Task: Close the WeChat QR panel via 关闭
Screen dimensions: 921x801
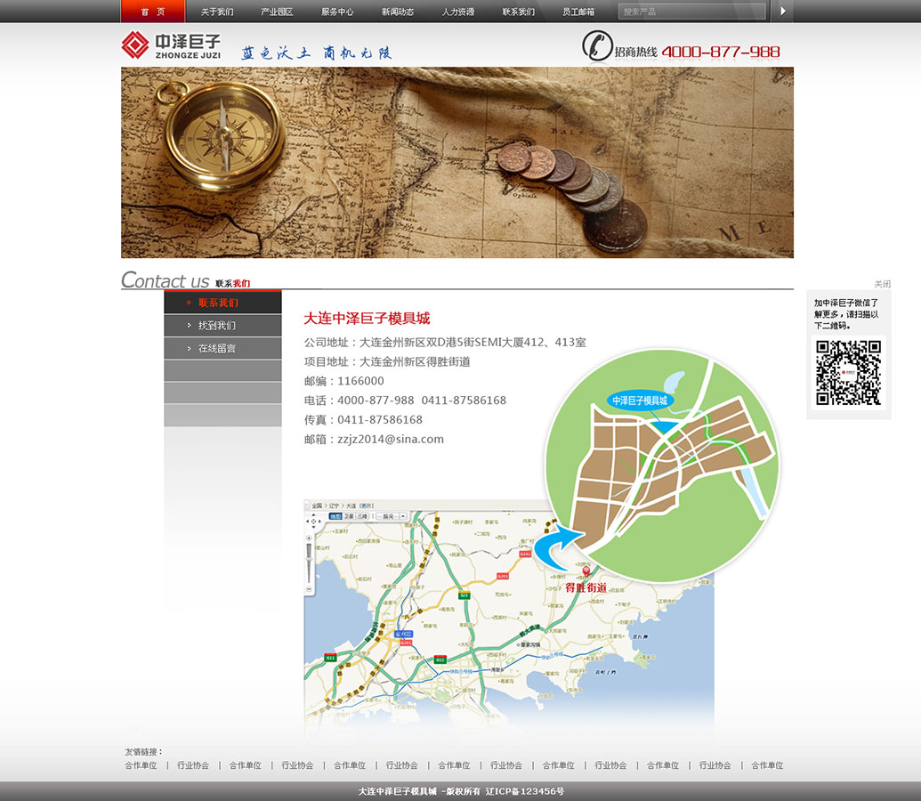Action: pyautogui.click(x=882, y=284)
